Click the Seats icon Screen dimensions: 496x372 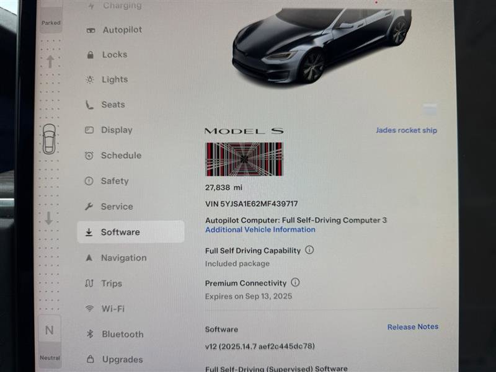click(x=89, y=105)
